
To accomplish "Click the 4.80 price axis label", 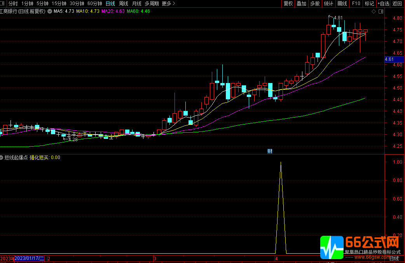I will coord(398,18).
